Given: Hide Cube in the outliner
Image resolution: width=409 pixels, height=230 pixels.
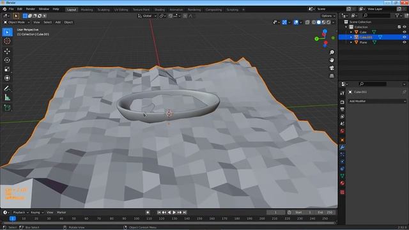Looking at the screenshot, I should click(405, 32).
